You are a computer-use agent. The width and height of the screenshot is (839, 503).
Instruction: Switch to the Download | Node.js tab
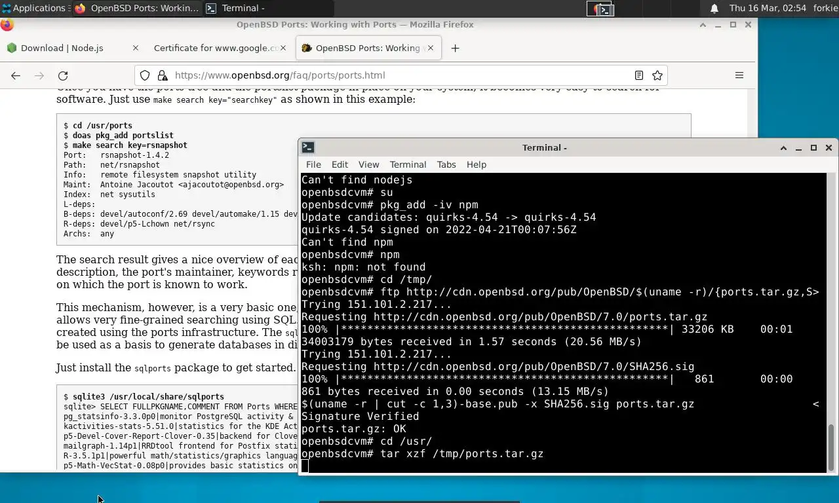(x=62, y=48)
